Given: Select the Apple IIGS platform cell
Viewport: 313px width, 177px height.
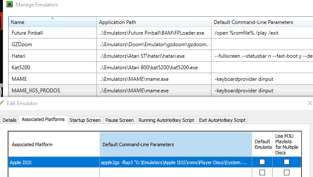Looking at the screenshot, I should [x=54, y=162].
